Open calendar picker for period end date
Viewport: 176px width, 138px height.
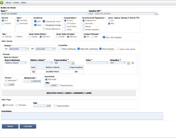click(x=54, y=49)
